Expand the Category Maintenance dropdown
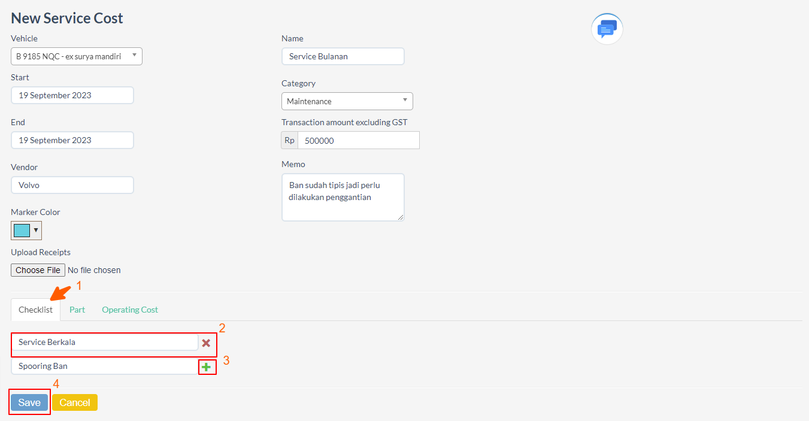The width and height of the screenshot is (809, 421). click(x=347, y=101)
